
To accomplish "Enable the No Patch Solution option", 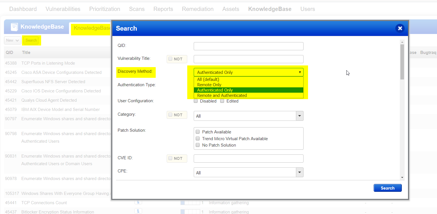I will pyautogui.click(x=197, y=145).
